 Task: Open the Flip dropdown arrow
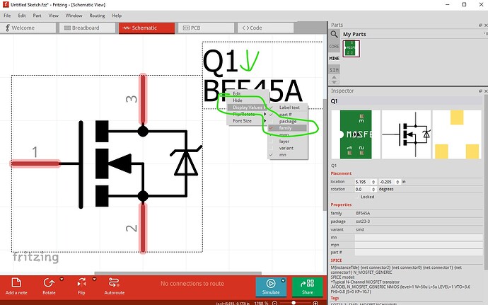(94, 279)
